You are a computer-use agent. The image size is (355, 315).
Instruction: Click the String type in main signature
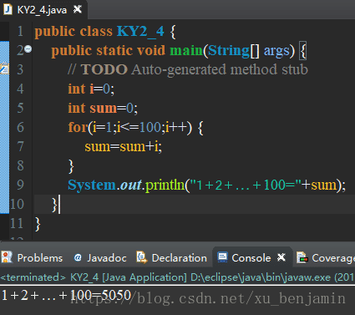pyautogui.click(x=228, y=51)
